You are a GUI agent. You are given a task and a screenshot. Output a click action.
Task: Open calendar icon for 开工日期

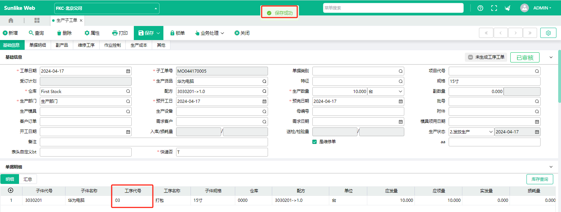pos(128,132)
